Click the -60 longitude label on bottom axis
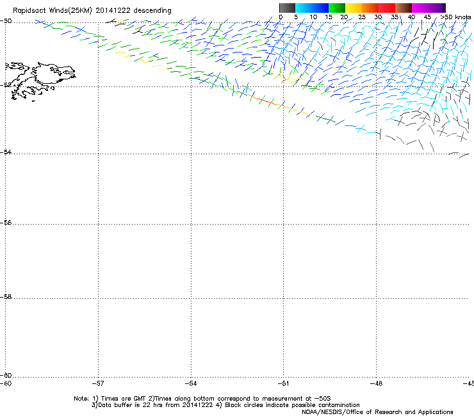474x416 pixels. pyautogui.click(x=6, y=383)
